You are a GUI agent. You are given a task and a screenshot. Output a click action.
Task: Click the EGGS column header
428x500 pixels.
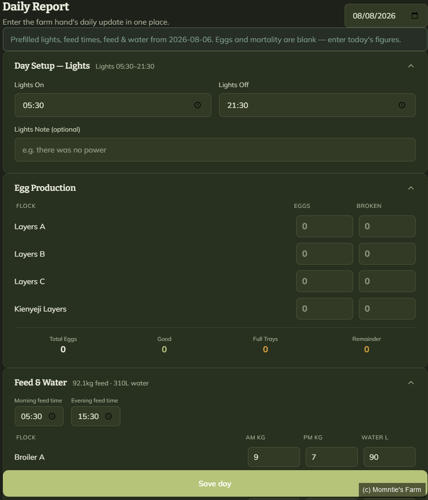click(x=302, y=206)
